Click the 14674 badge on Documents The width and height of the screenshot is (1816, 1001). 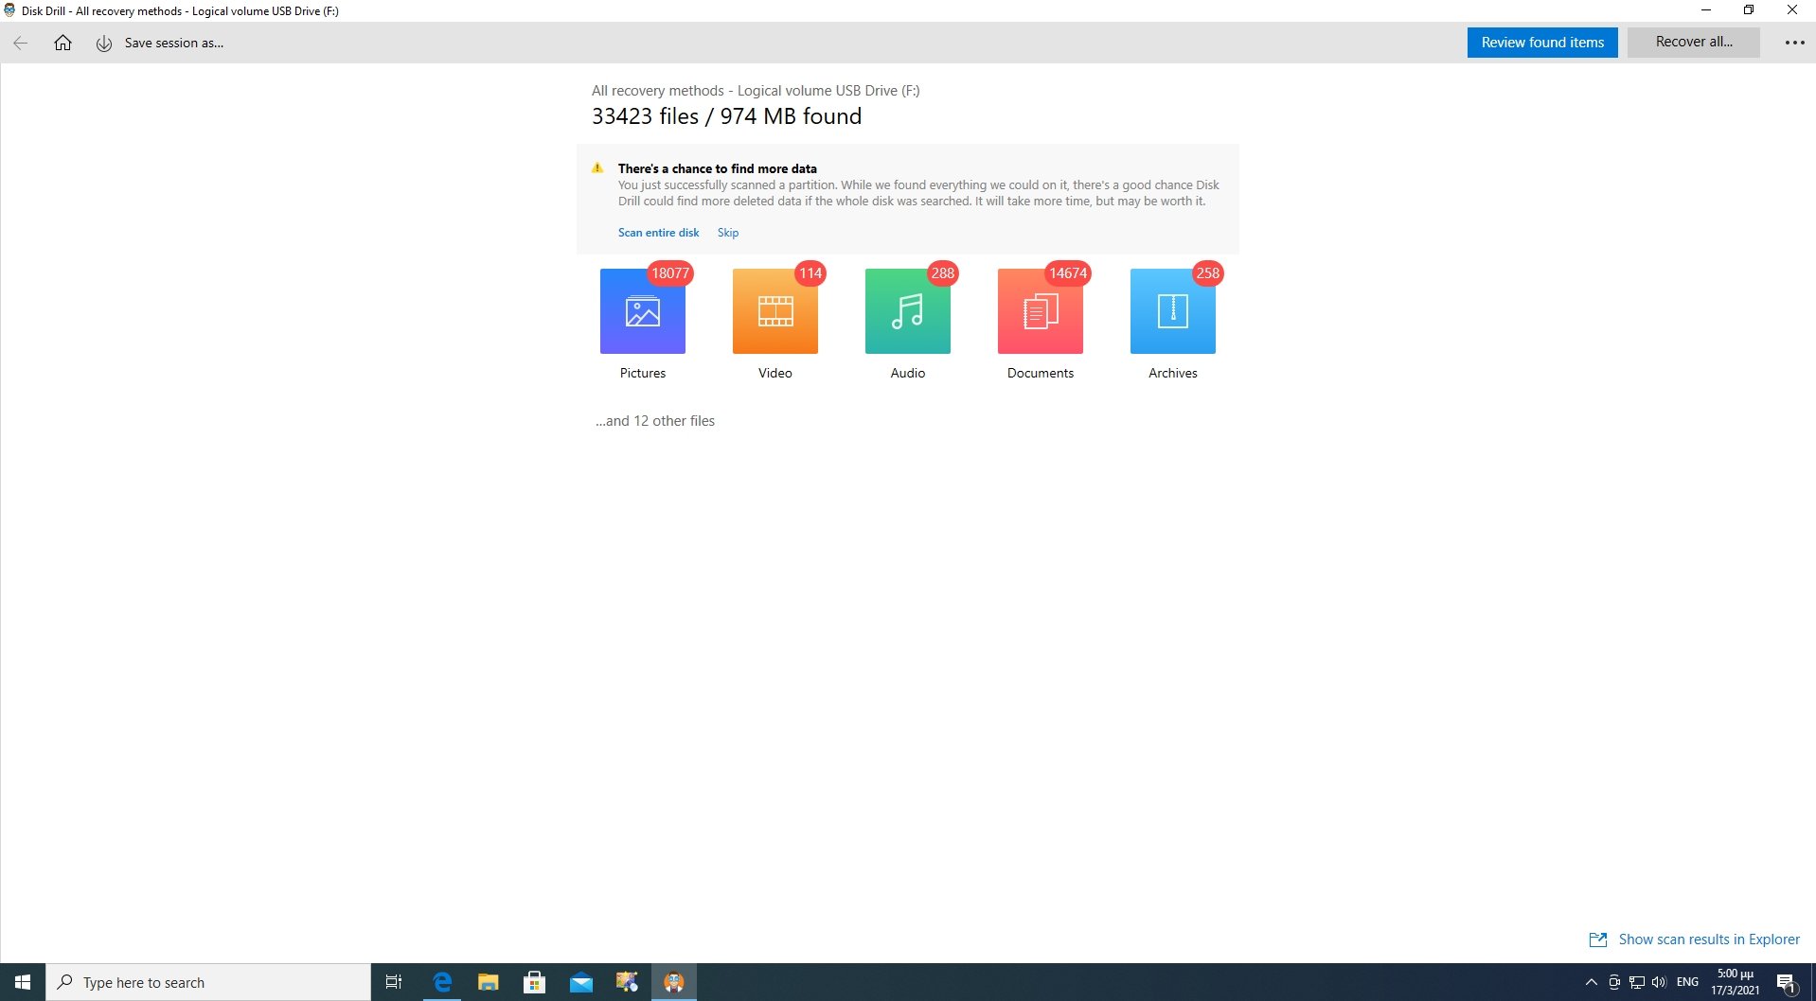pos(1068,273)
